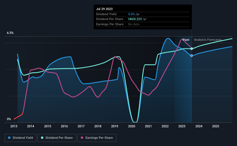Click tooltip's 'Dividend Per Share' row label
The height and width of the screenshot is (146, 237).
coord(110,19)
